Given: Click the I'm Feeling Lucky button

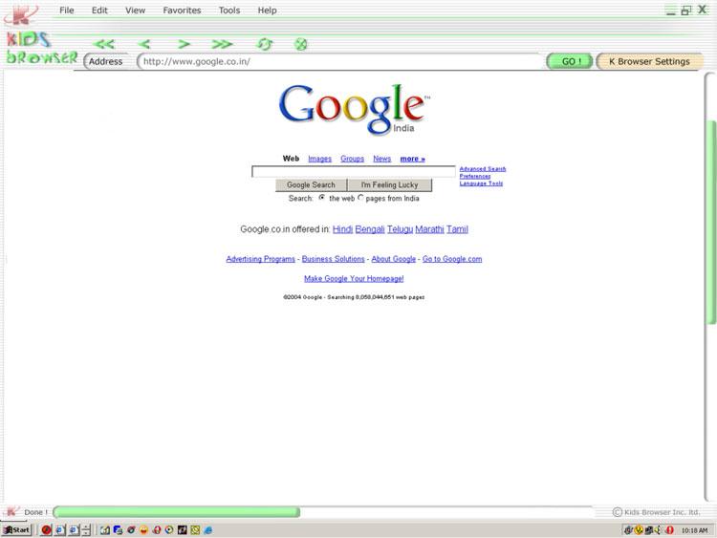Looking at the screenshot, I should [x=390, y=184].
